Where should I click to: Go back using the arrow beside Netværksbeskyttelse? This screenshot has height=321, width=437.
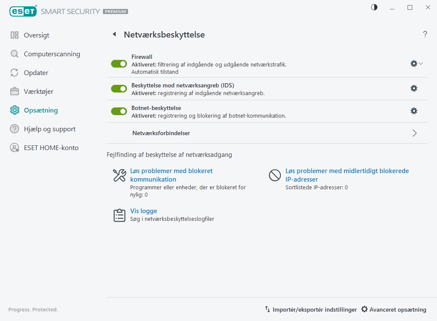coord(114,35)
